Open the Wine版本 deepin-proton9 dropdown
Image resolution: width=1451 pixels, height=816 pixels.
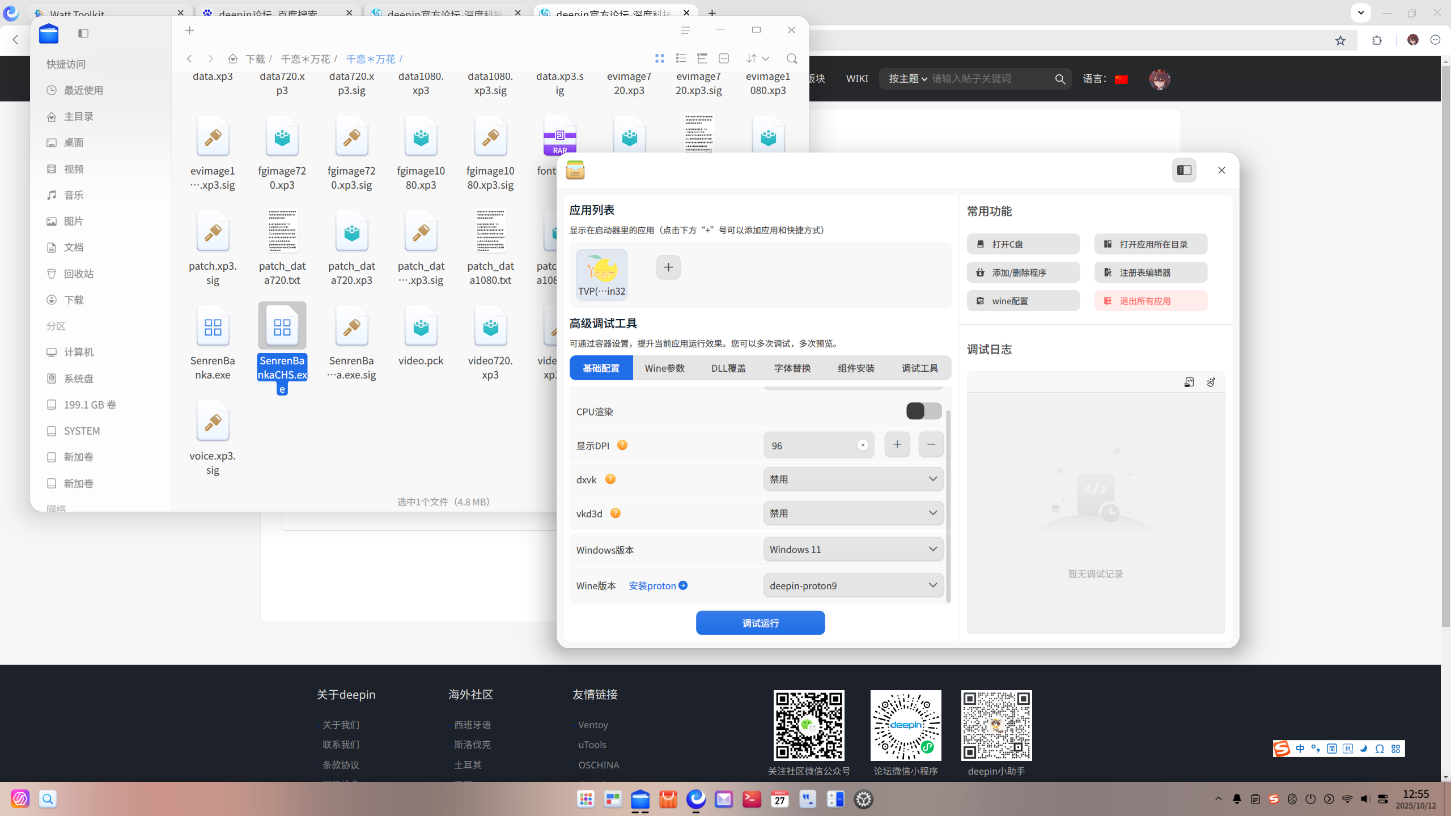click(x=853, y=585)
